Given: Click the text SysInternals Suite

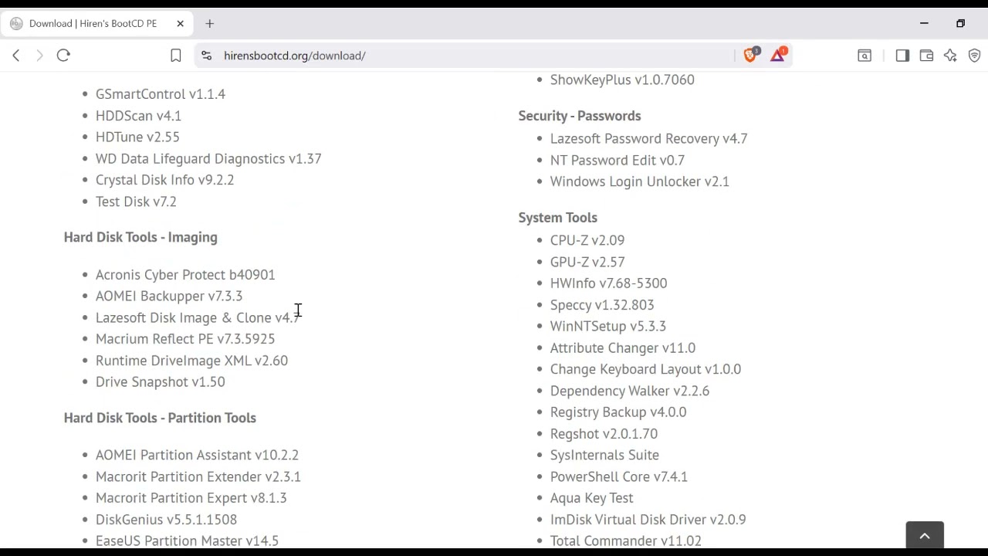Looking at the screenshot, I should (604, 455).
